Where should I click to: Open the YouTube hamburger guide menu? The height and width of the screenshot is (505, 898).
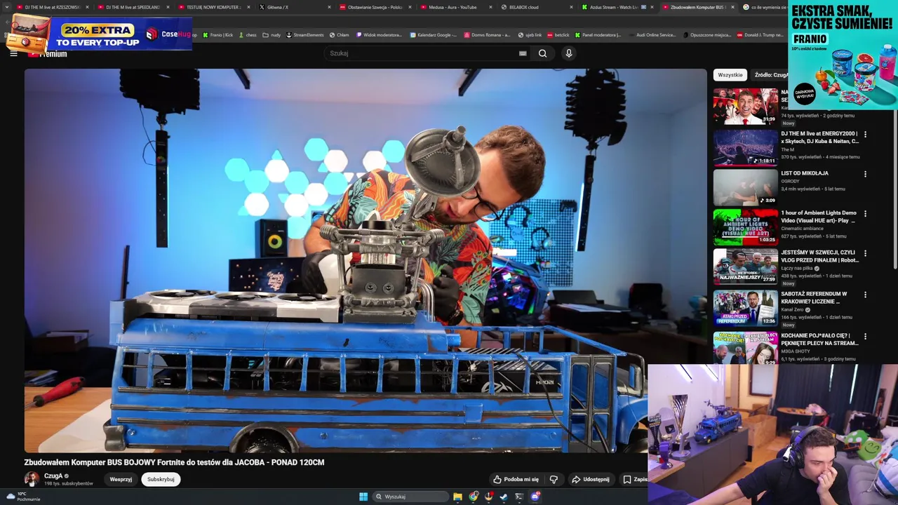(13, 53)
